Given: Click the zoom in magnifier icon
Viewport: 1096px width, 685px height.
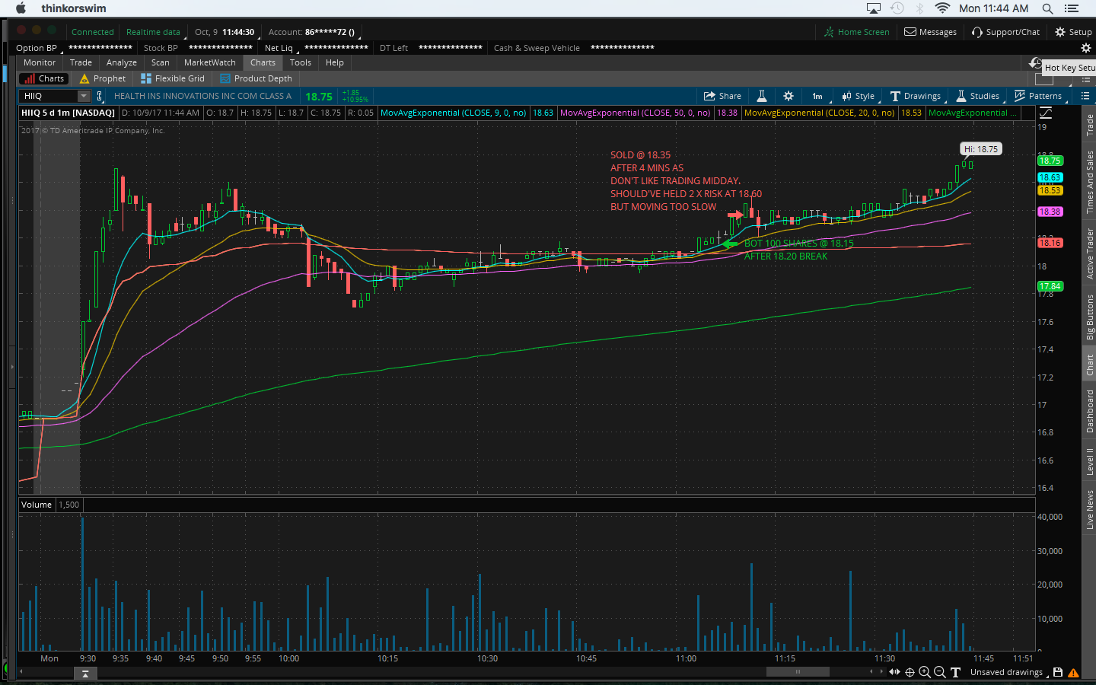Looking at the screenshot, I should tap(925, 672).
